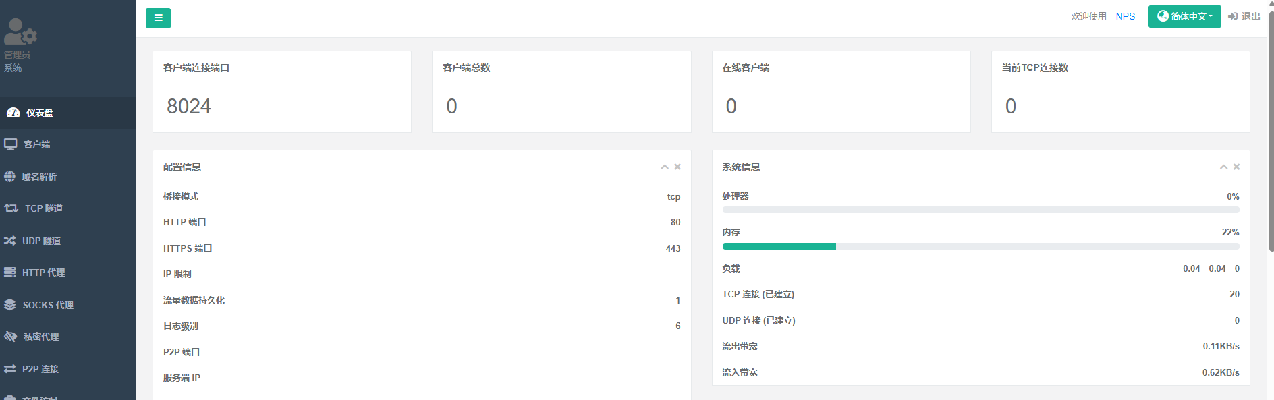1274x400 pixels.
Task: Open UDP 隧道 shuffle icon
Action: click(x=9, y=241)
